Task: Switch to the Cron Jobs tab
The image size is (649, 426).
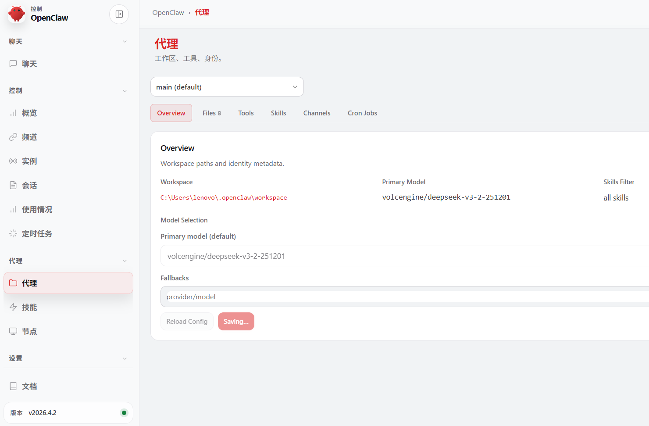Action: [362, 113]
